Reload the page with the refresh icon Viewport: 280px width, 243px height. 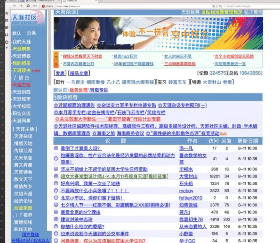[x=28, y=6]
